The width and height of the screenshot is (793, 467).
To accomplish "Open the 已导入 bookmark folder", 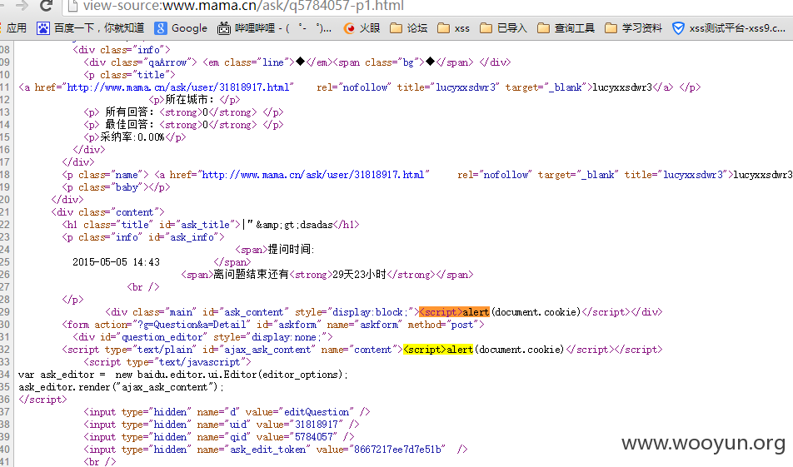I will (503, 27).
